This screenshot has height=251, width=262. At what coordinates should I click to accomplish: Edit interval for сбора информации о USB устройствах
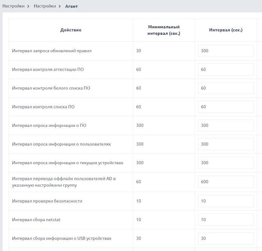pyautogui.click(x=226, y=238)
